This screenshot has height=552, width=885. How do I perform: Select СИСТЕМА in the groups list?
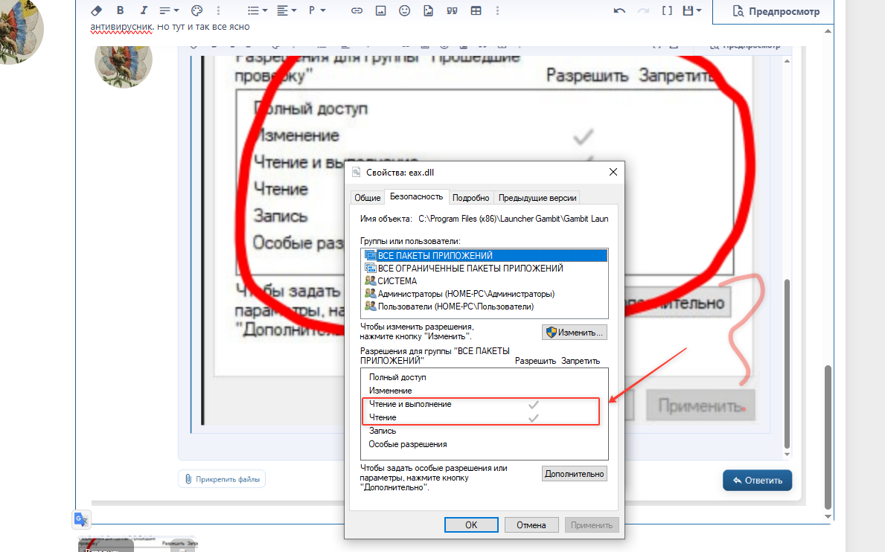click(397, 281)
